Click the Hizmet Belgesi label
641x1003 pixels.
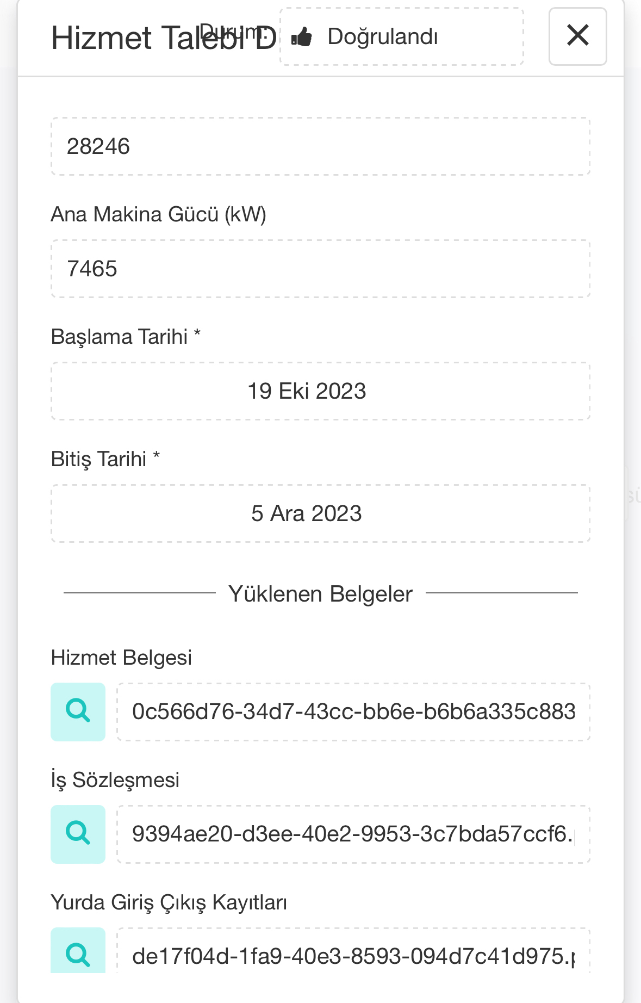121,658
